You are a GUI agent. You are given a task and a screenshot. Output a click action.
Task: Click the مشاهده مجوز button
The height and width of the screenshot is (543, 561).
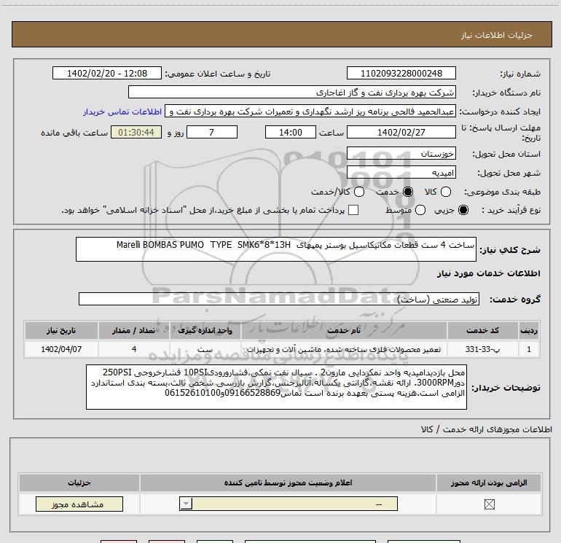(79, 504)
